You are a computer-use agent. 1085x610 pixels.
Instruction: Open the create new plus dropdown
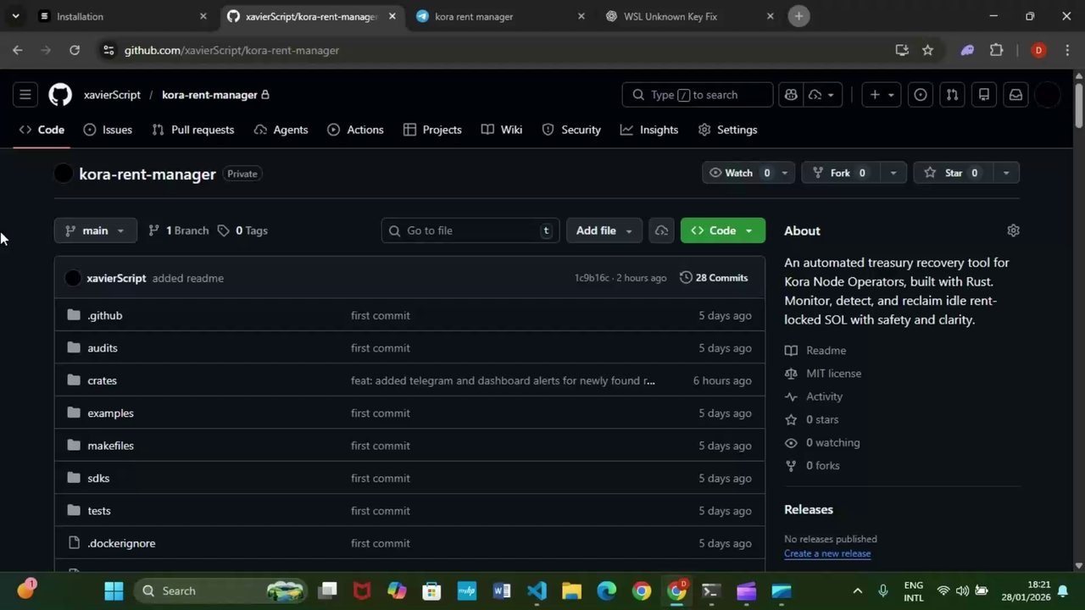tap(882, 95)
